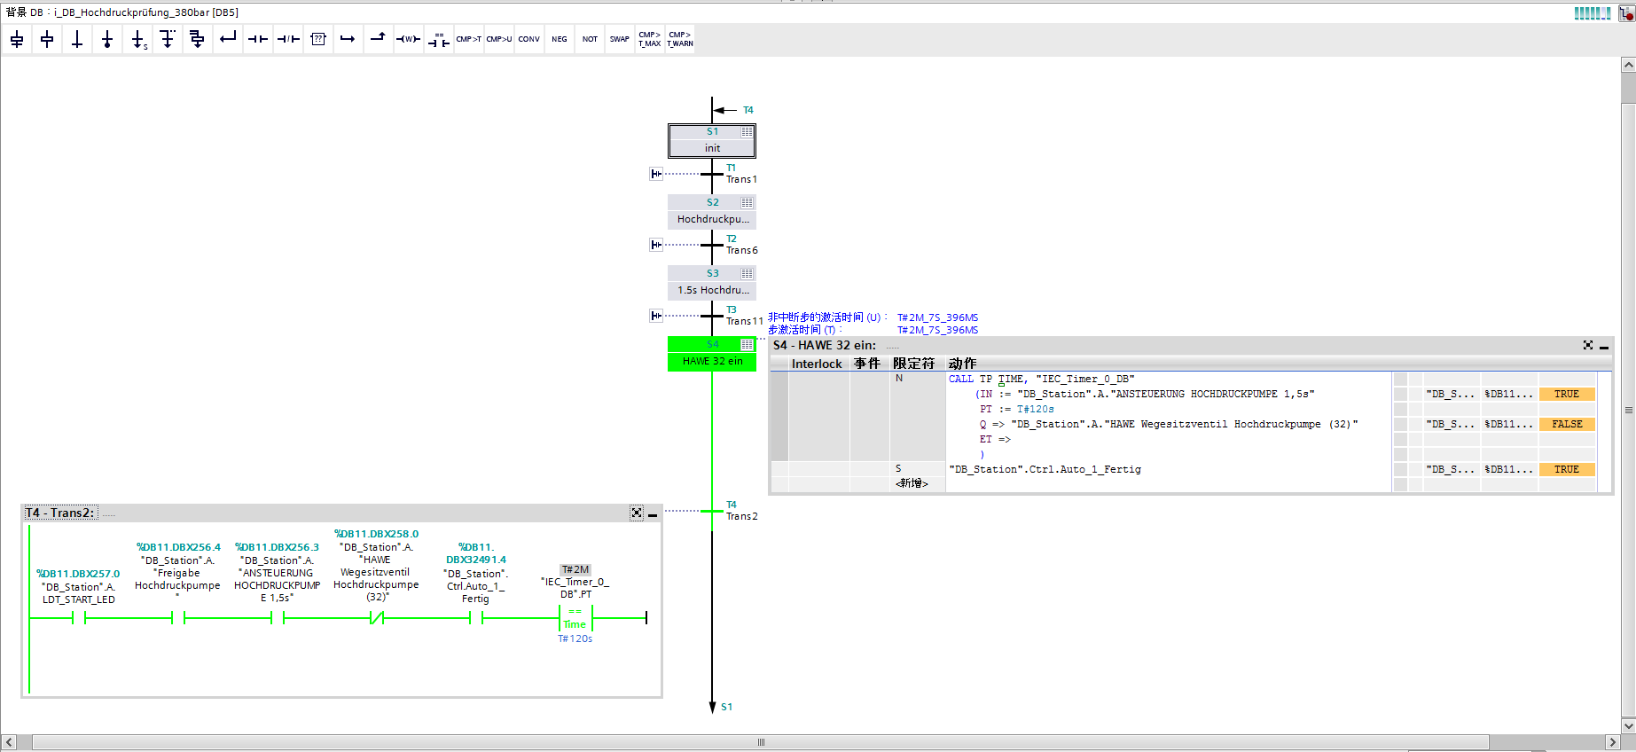Screen dimensions: 1636x752
Task: Expand the T3 Trans11 transition condition
Action: pyautogui.click(x=656, y=316)
